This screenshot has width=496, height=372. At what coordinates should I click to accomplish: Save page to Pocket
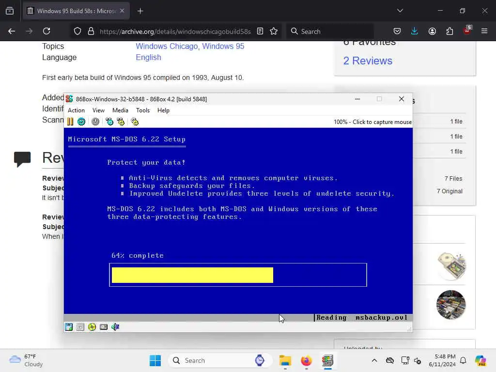point(397,31)
